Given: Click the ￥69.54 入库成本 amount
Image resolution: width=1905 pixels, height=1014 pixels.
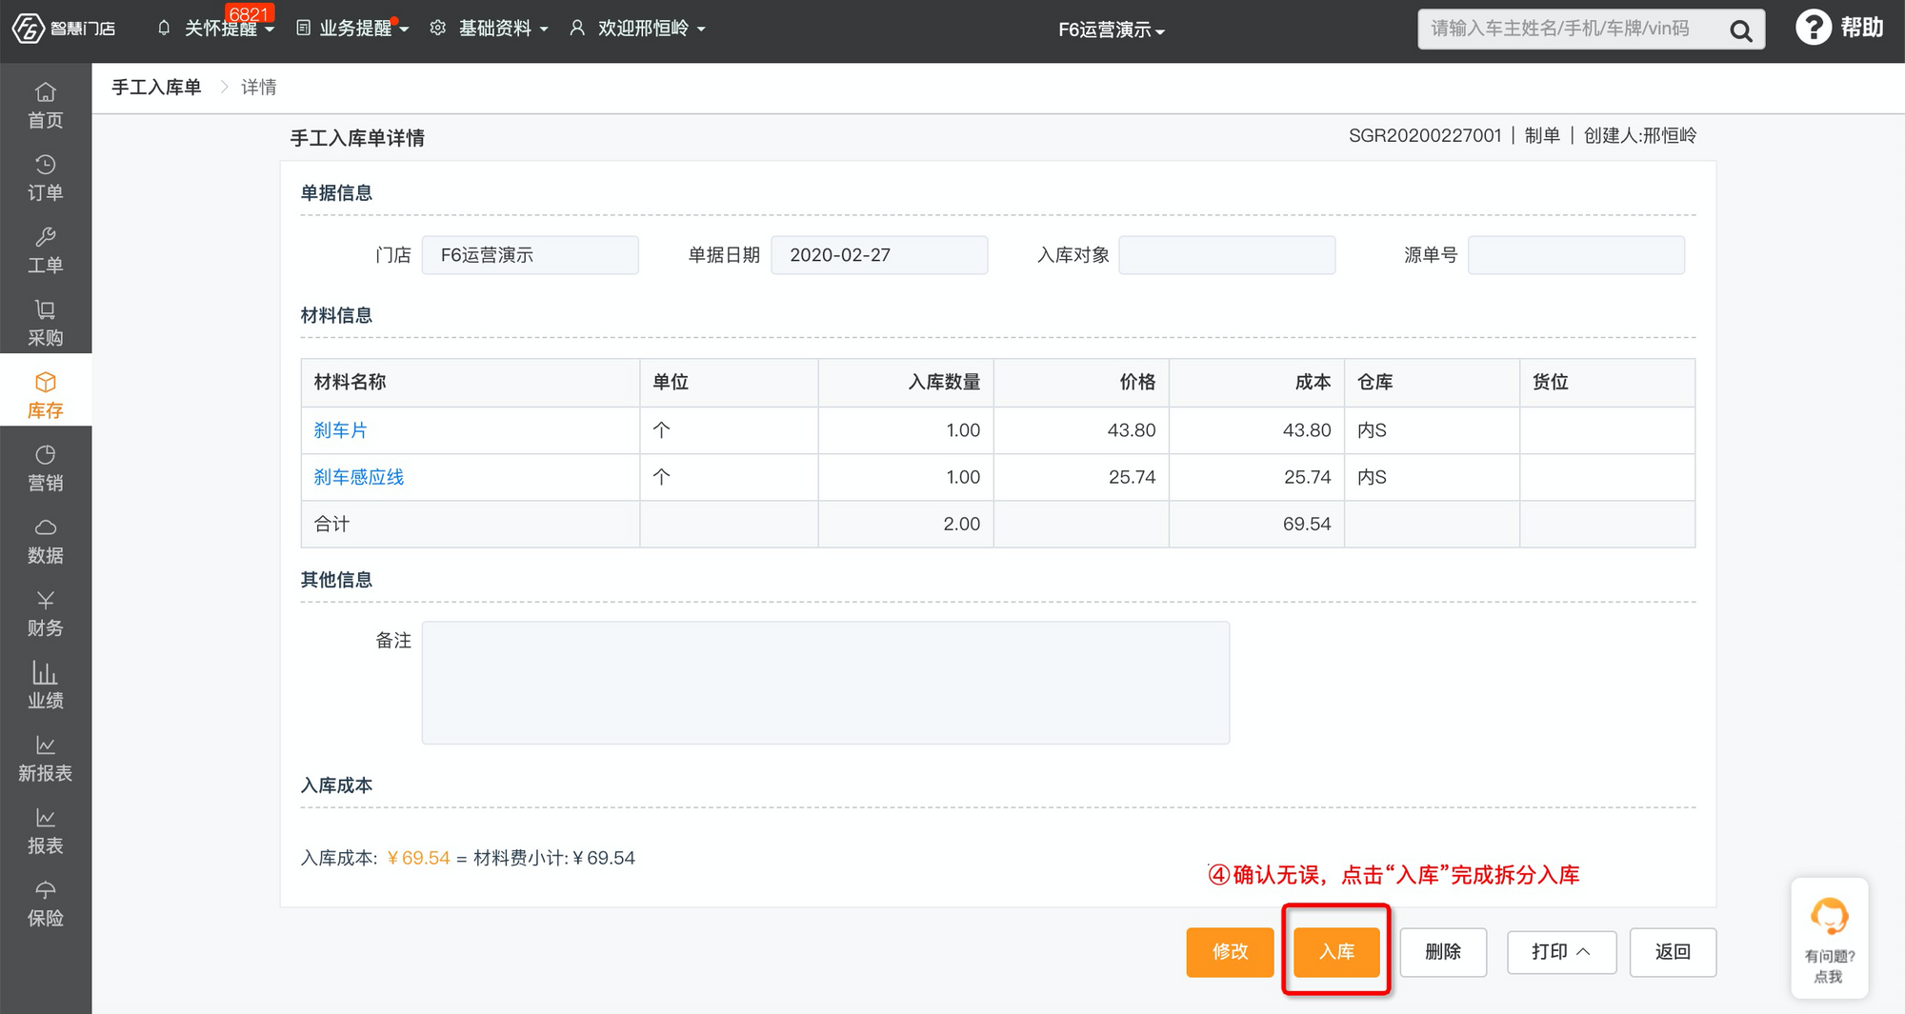Looking at the screenshot, I should click(418, 858).
